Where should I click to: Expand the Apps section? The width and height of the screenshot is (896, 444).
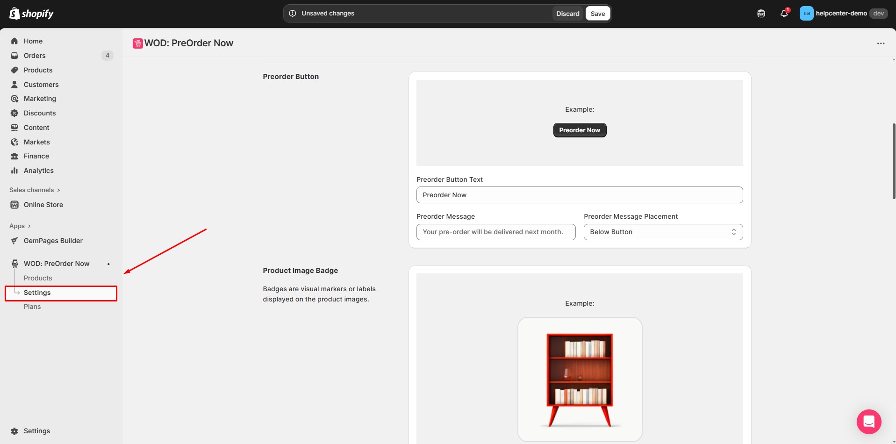pos(20,226)
